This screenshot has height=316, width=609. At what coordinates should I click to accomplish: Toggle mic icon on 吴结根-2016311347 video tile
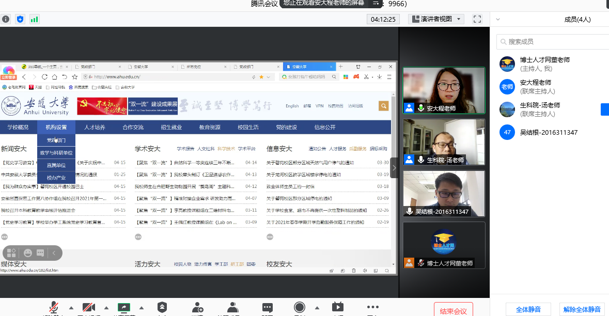[x=410, y=211]
